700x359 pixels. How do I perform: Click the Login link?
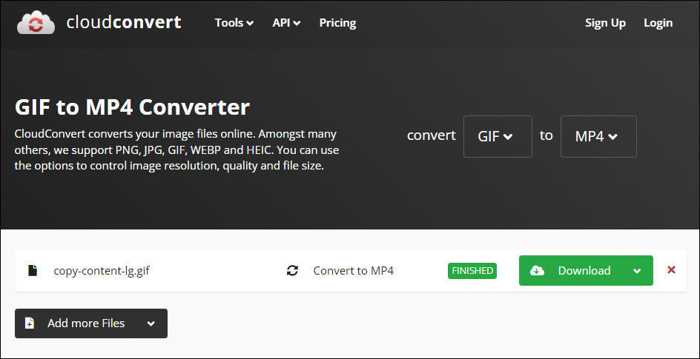pos(658,23)
